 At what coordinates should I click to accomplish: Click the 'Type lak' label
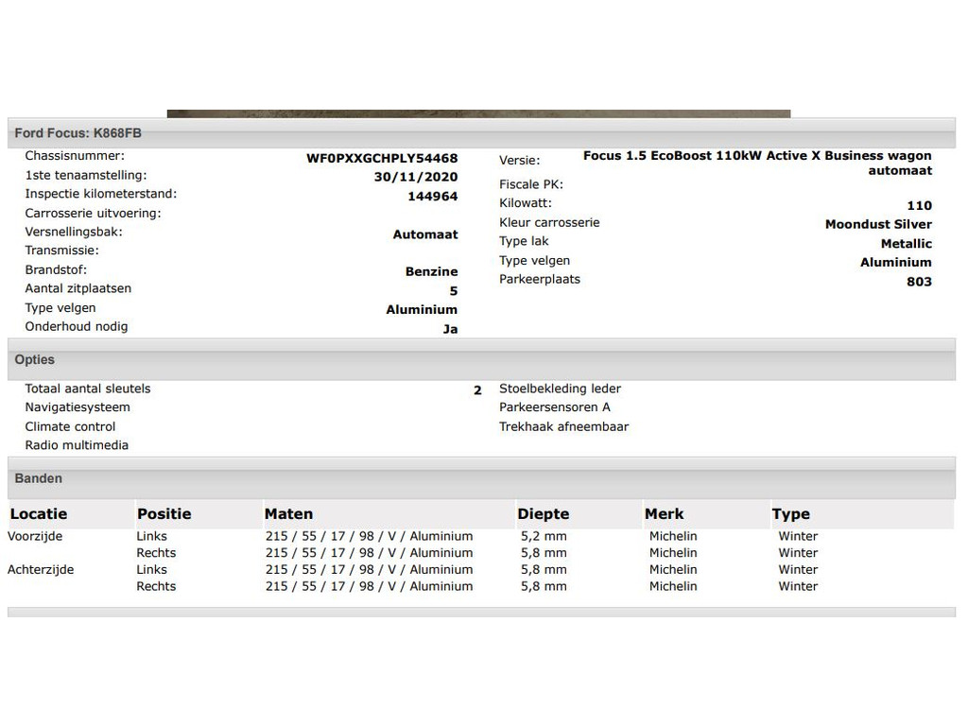coord(524,241)
